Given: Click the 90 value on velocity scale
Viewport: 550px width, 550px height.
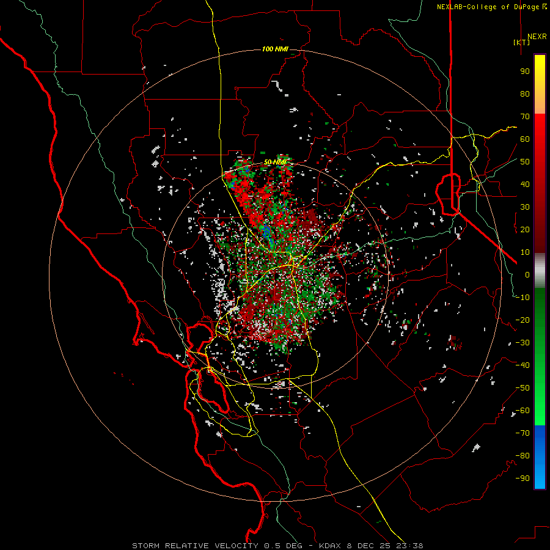Looking at the screenshot, I should (x=525, y=71).
